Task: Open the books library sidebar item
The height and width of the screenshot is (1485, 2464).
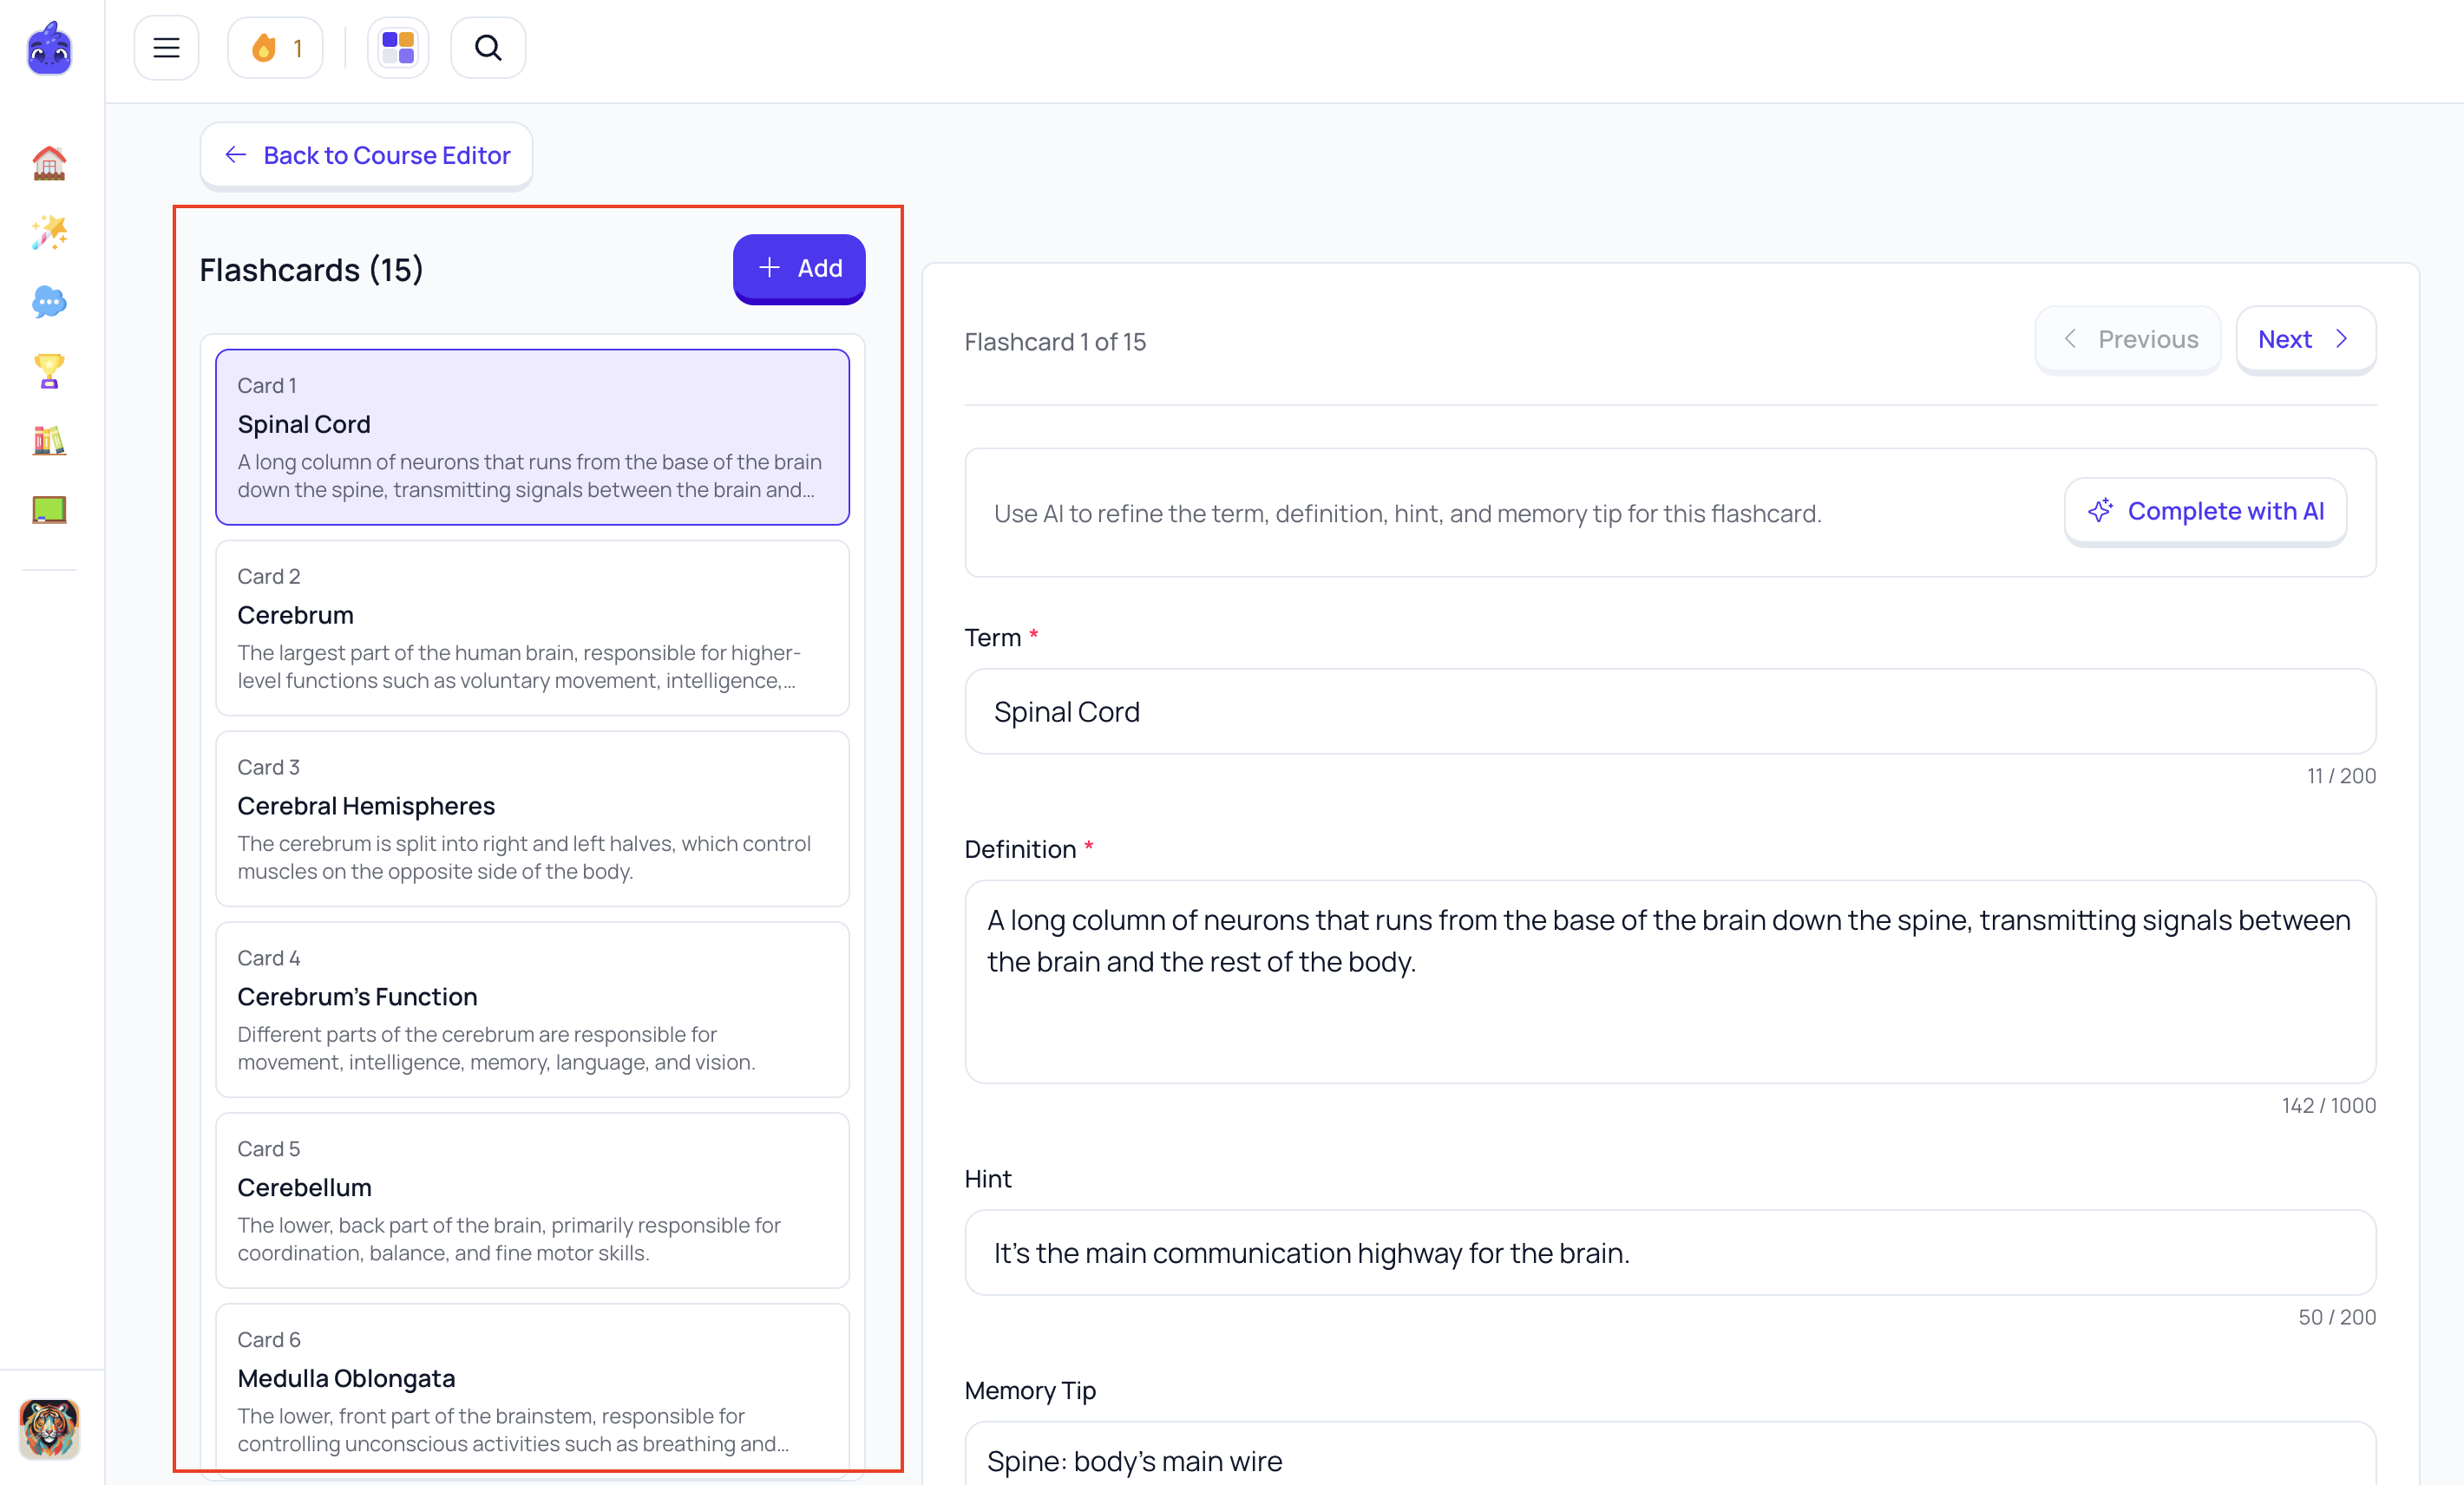Action: pyautogui.click(x=49, y=440)
